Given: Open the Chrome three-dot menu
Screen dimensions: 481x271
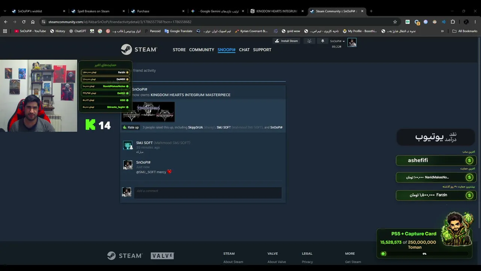Looking at the screenshot, I should [475, 22].
